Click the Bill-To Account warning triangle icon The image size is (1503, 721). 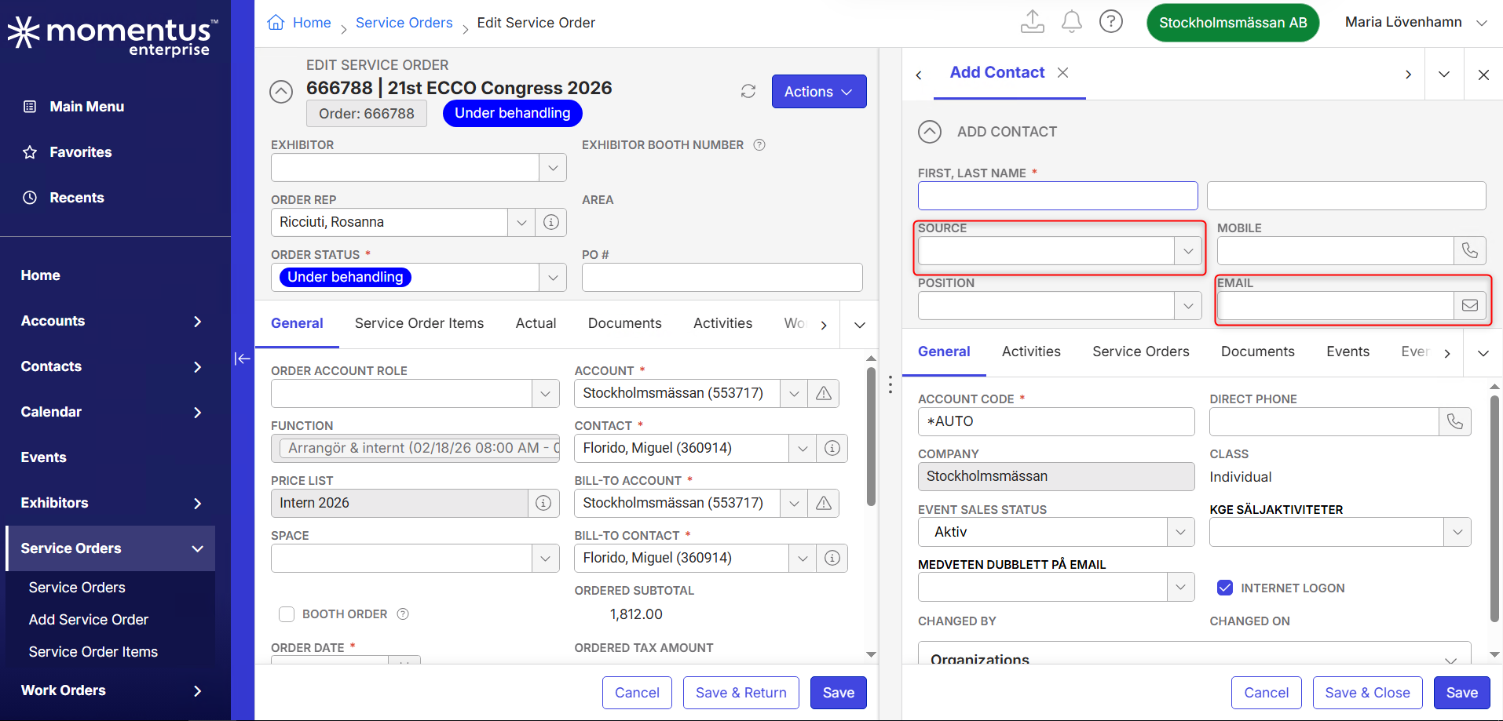(824, 503)
